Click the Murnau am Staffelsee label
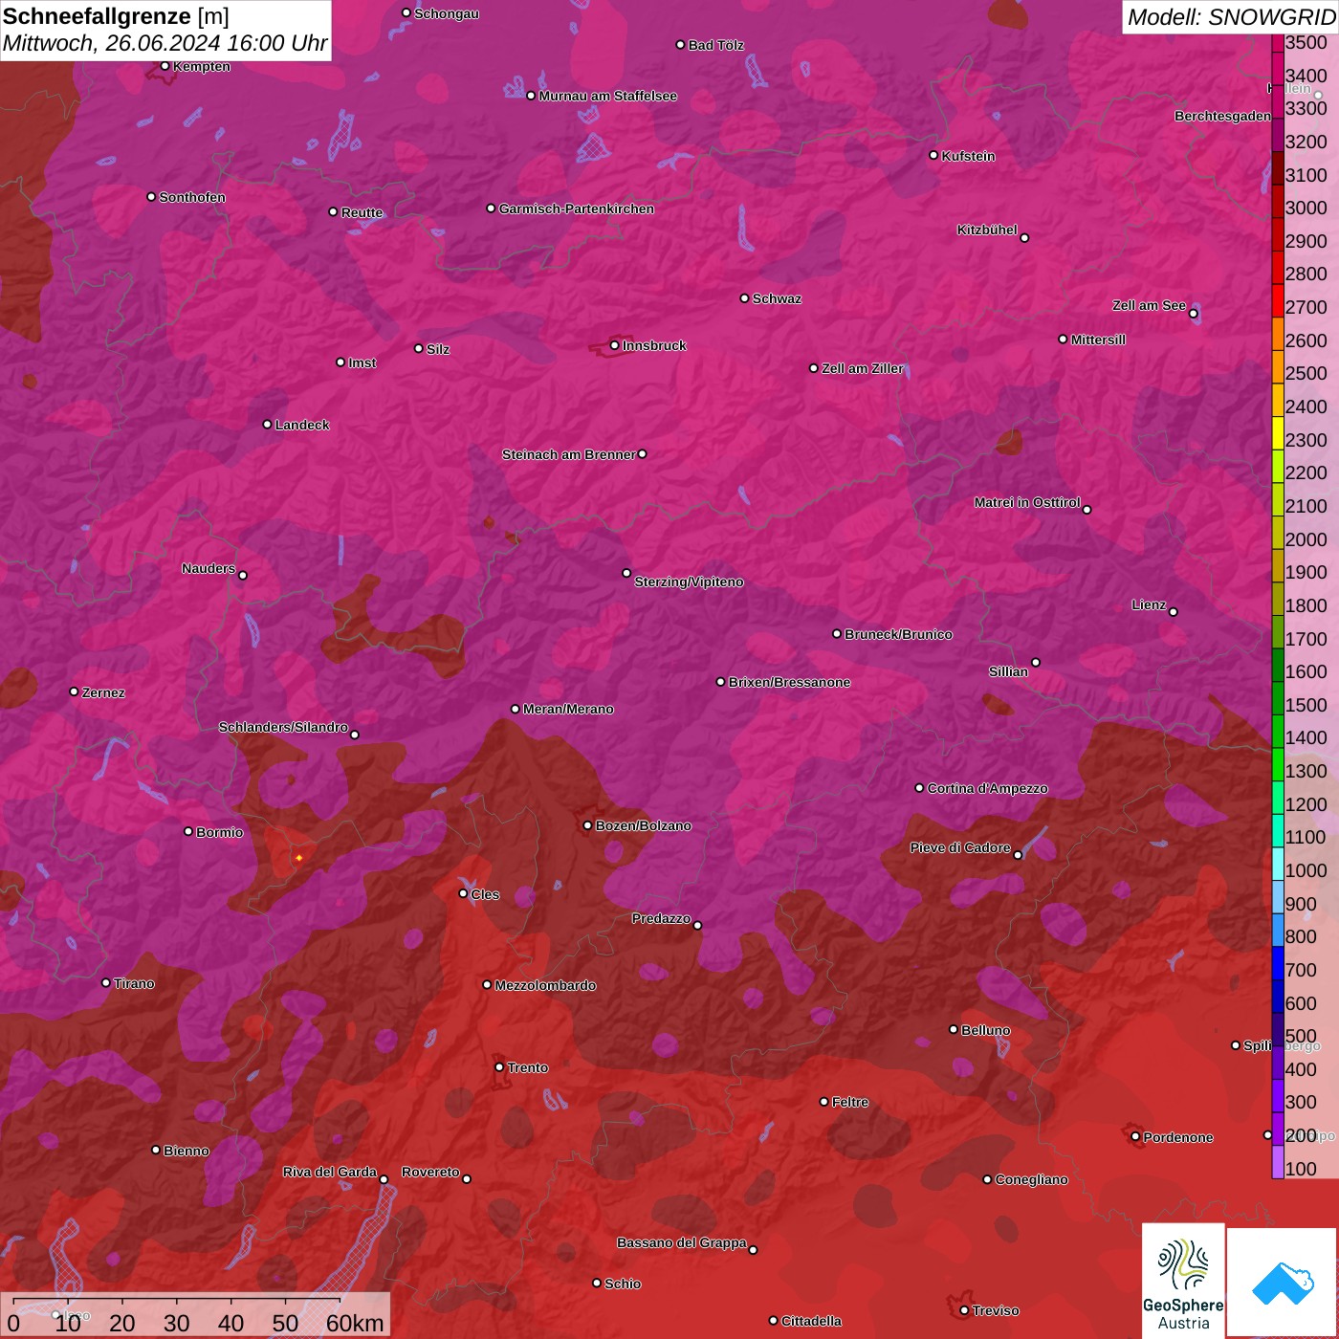The image size is (1339, 1339). (x=608, y=96)
